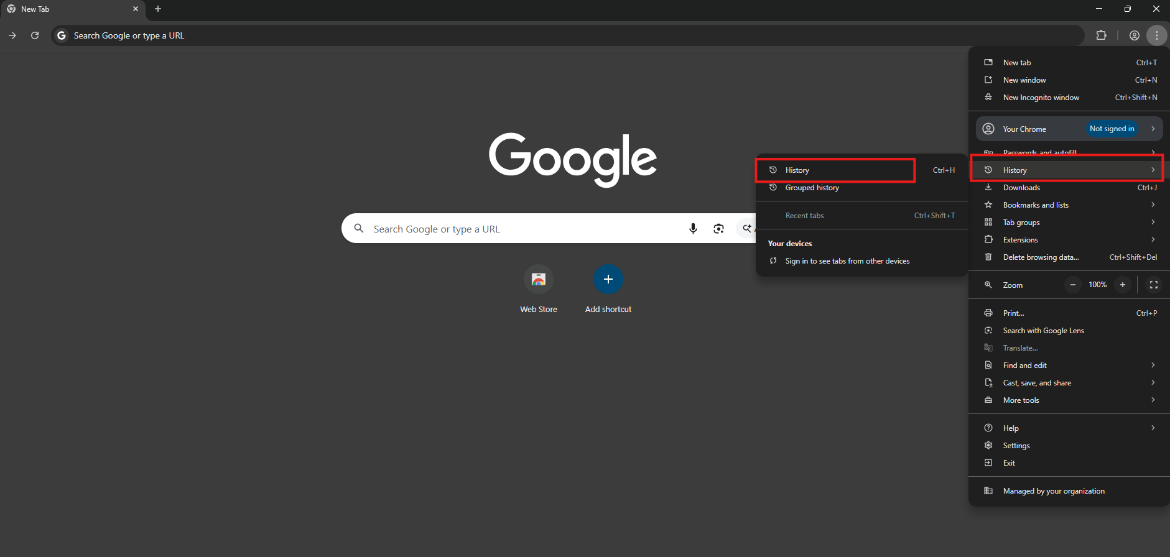Expand the History submenu entry in main menu
The height and width of the screenshot is (557, 1170).
(x=1069, y=170)
